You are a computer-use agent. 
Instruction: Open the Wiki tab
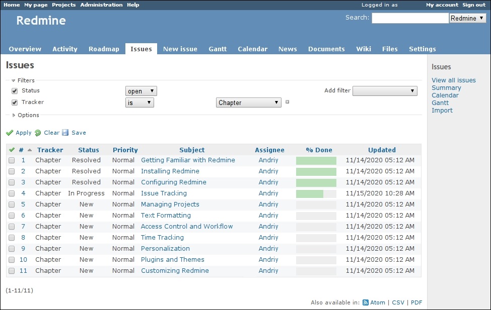click(x=364, y=49)
